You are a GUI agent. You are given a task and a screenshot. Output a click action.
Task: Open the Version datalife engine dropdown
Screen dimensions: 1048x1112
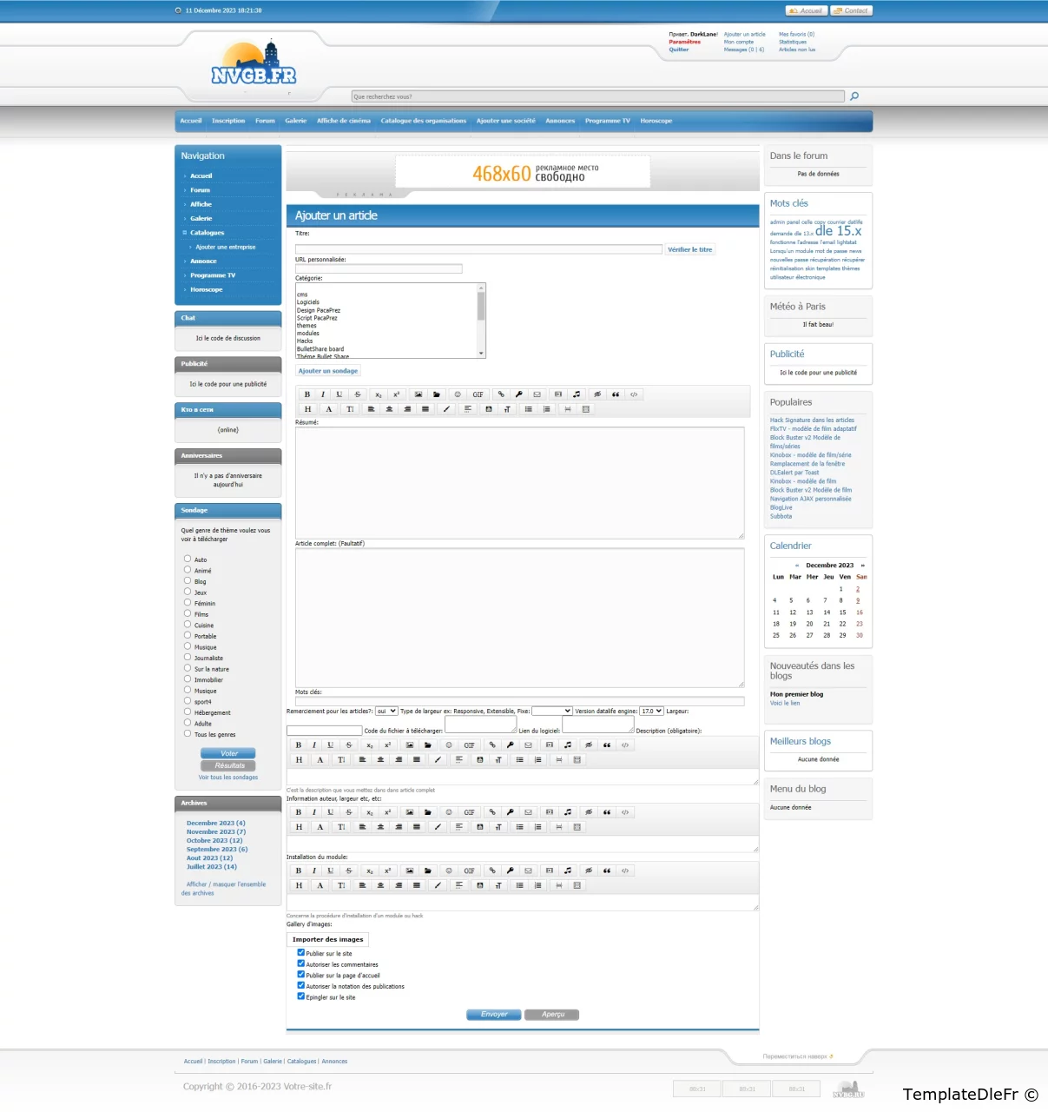coord(651,711)
